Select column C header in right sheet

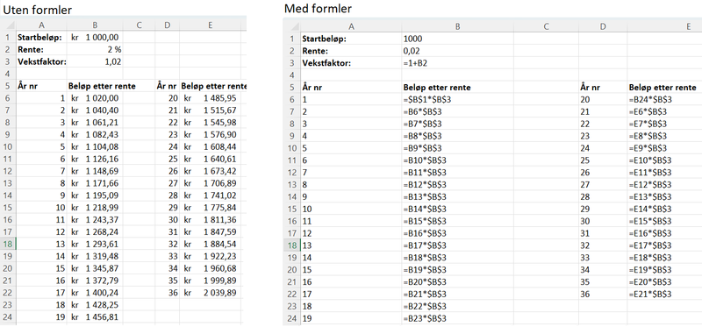pyautogui.click(x=546, y=27)
